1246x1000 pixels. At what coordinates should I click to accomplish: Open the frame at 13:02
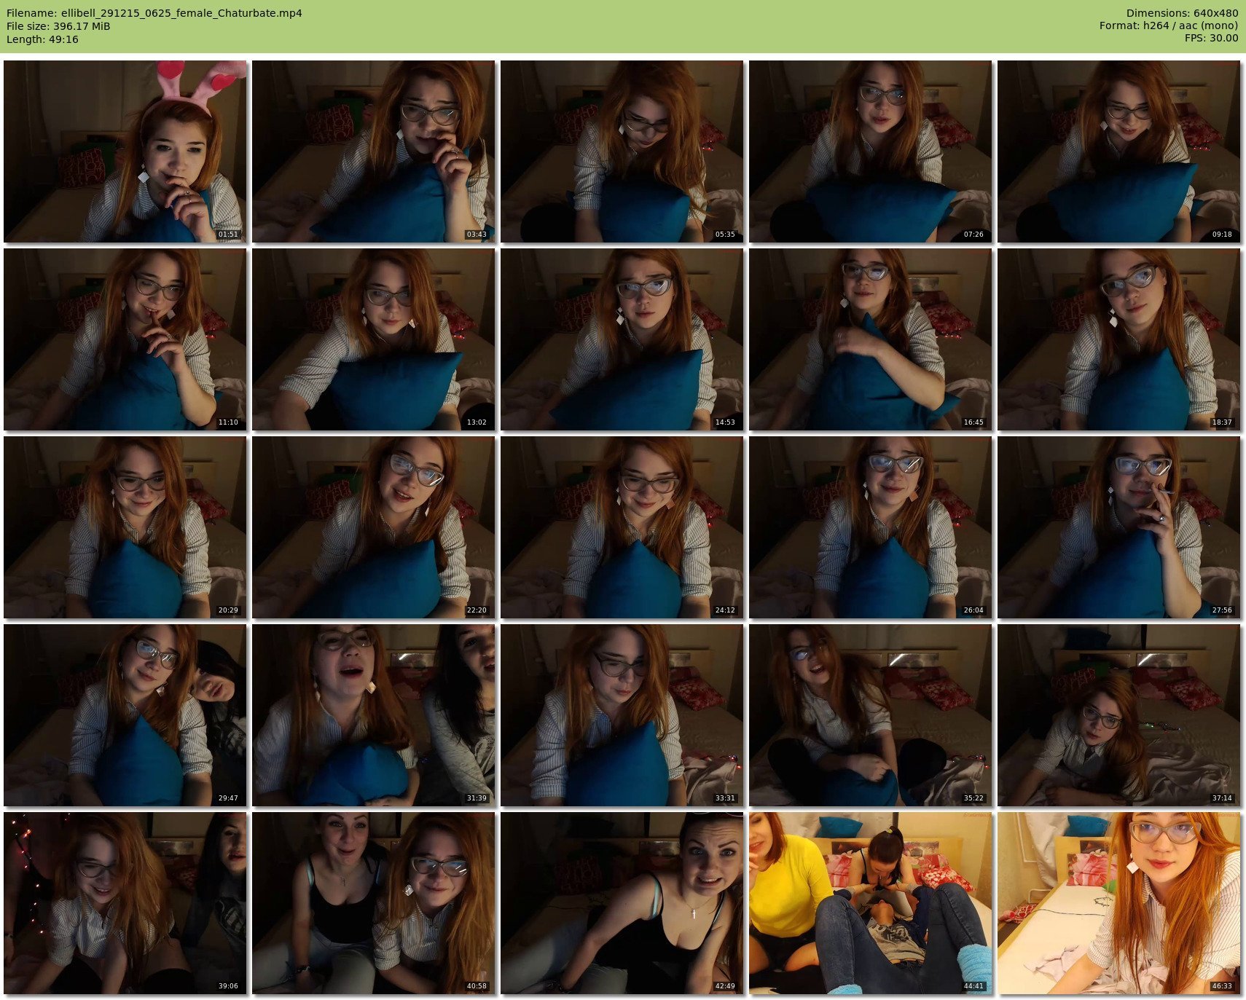coord(374,339)
